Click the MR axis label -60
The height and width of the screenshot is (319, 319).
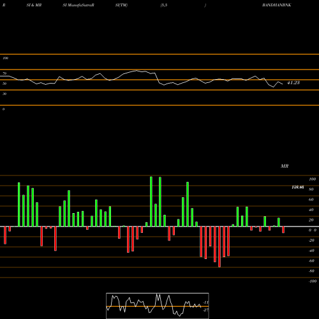pyautogui.click(x=311, y=261)
